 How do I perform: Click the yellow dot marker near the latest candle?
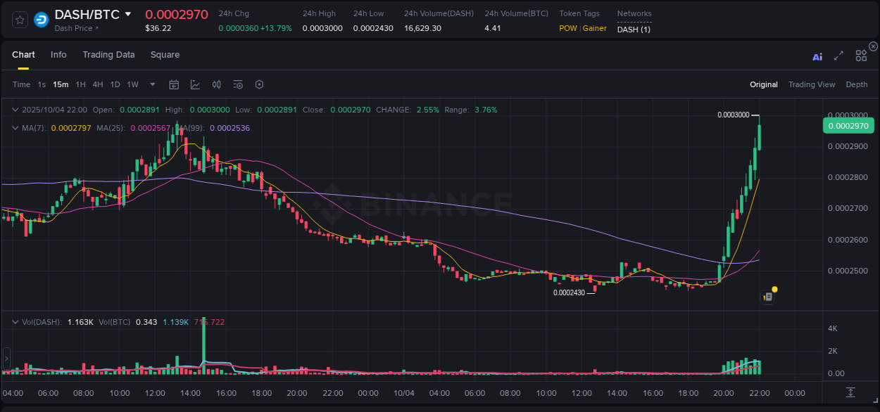point(774,288)
